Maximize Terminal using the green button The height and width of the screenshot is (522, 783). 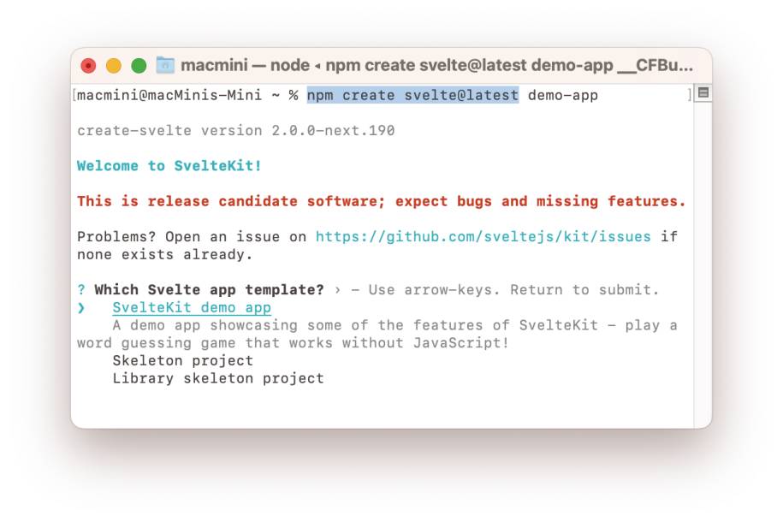[x=139, y=65]
